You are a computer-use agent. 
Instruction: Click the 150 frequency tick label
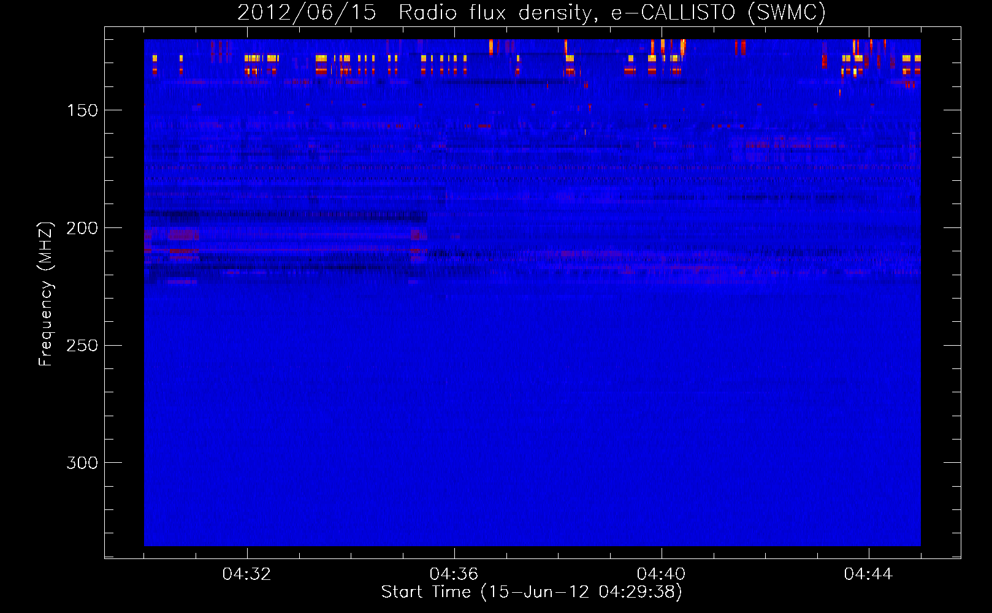click(82, 110)
